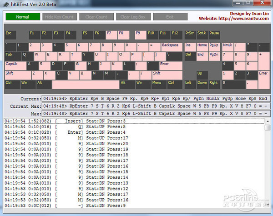The width and height of the screenshot is (273, 216).
Task: Select the PrScr key tile
Action: tap(190, 35)
